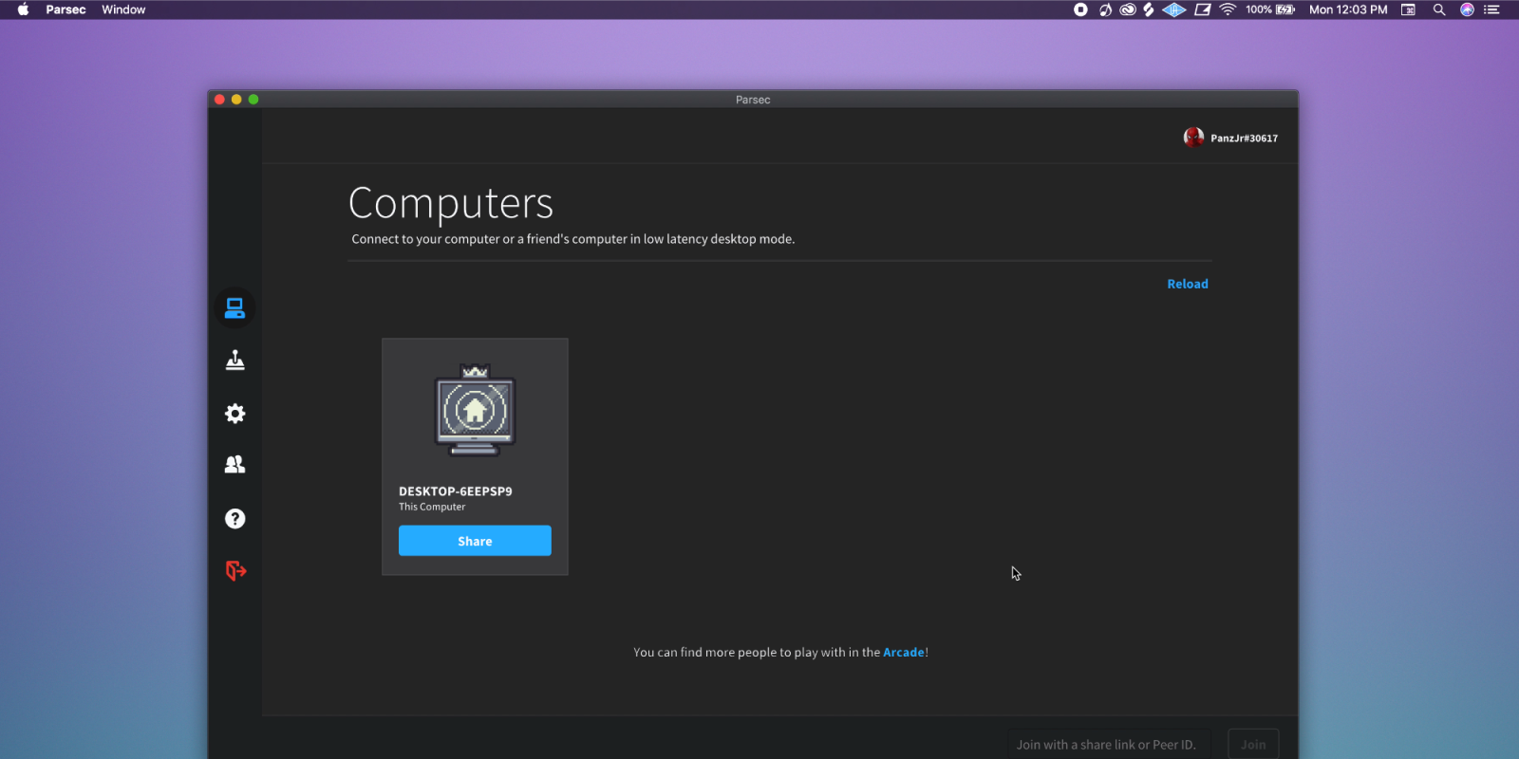
Task: Open the Computers tab in sidebar
Action: coord(234,308)
